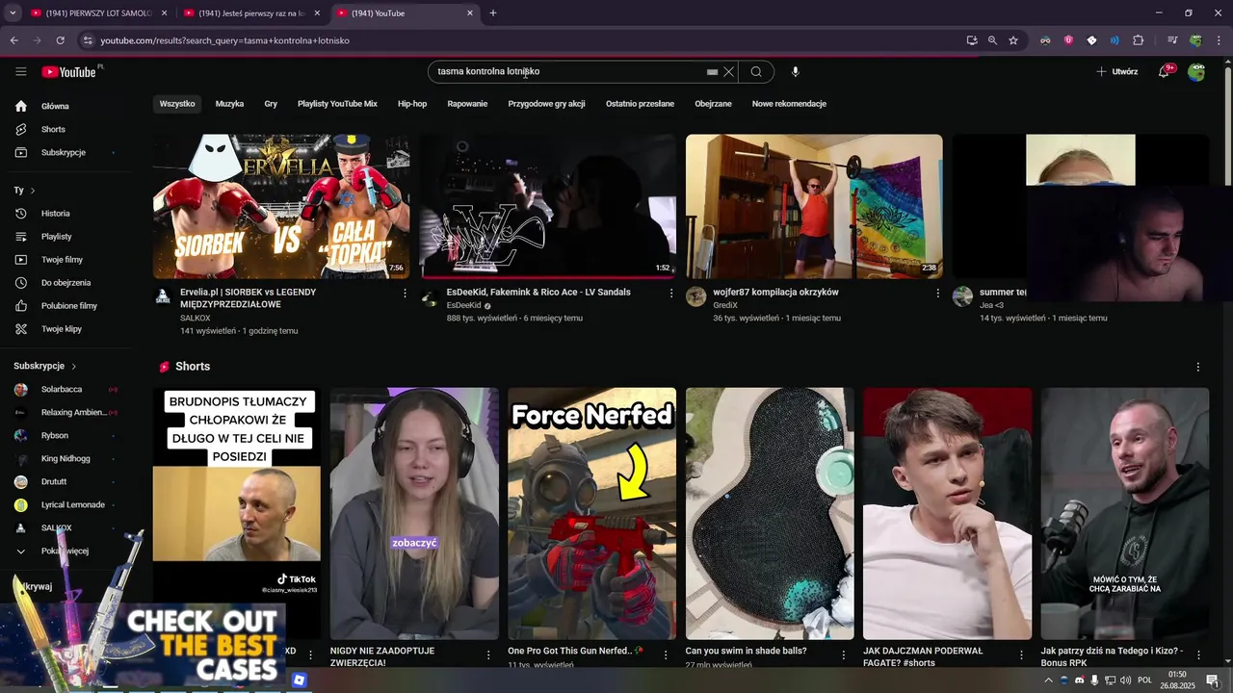This screenshot has width=1233, height=693.
Task: Select the Gry filter chip
Action: click(x=271, y=104)
